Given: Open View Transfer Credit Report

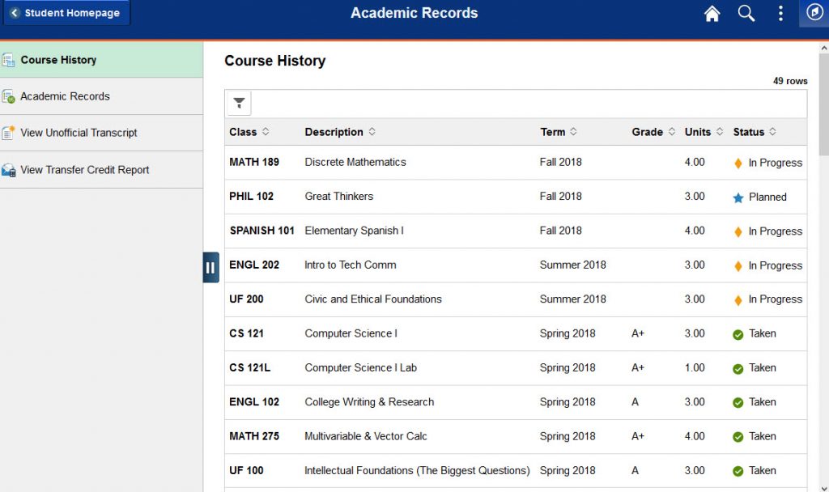Looking at the screenshot, I should pyautogui.click(x=101, y=170).
